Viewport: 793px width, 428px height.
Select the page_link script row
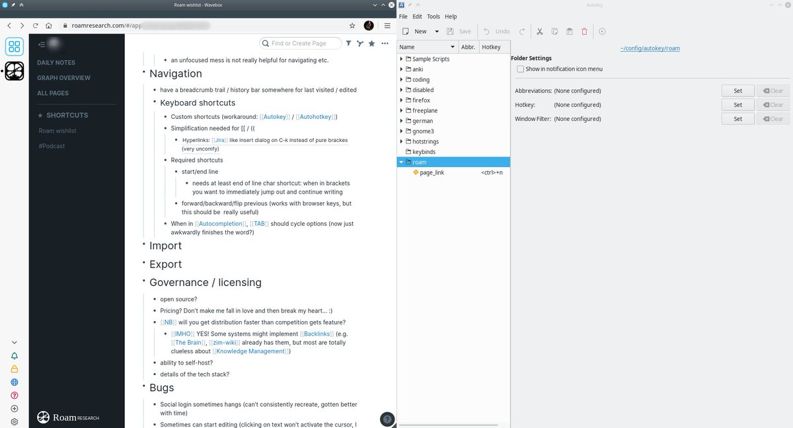[x=453, y=172]
